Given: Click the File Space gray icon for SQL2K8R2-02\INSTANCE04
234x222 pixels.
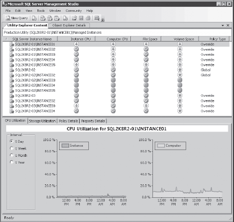Looking at the screenshot, I should click(x=146, y=85).
